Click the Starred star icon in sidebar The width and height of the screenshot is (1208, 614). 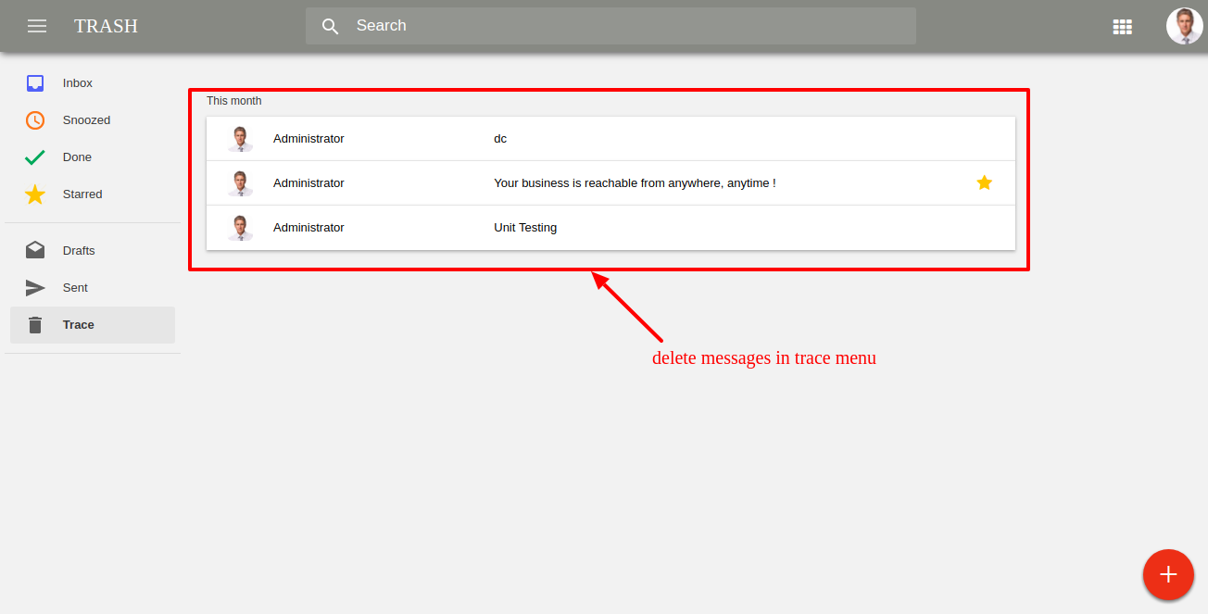point(35,194)
